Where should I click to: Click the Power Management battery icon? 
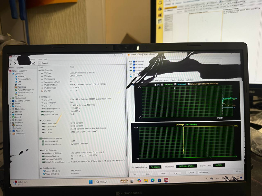tap(16, 90)
